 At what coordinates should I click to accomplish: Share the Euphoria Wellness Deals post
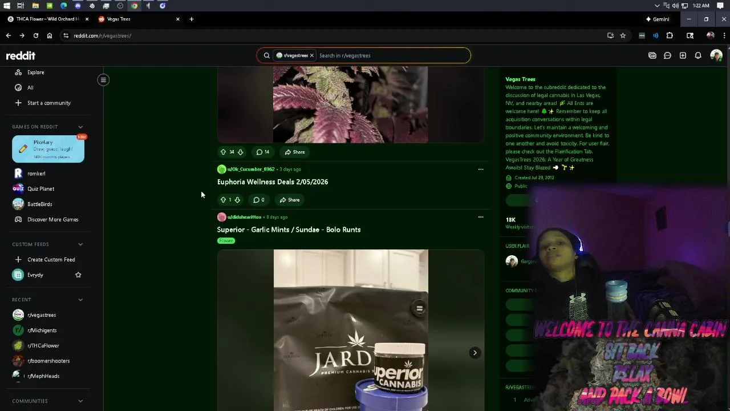[x=290, y=200]
